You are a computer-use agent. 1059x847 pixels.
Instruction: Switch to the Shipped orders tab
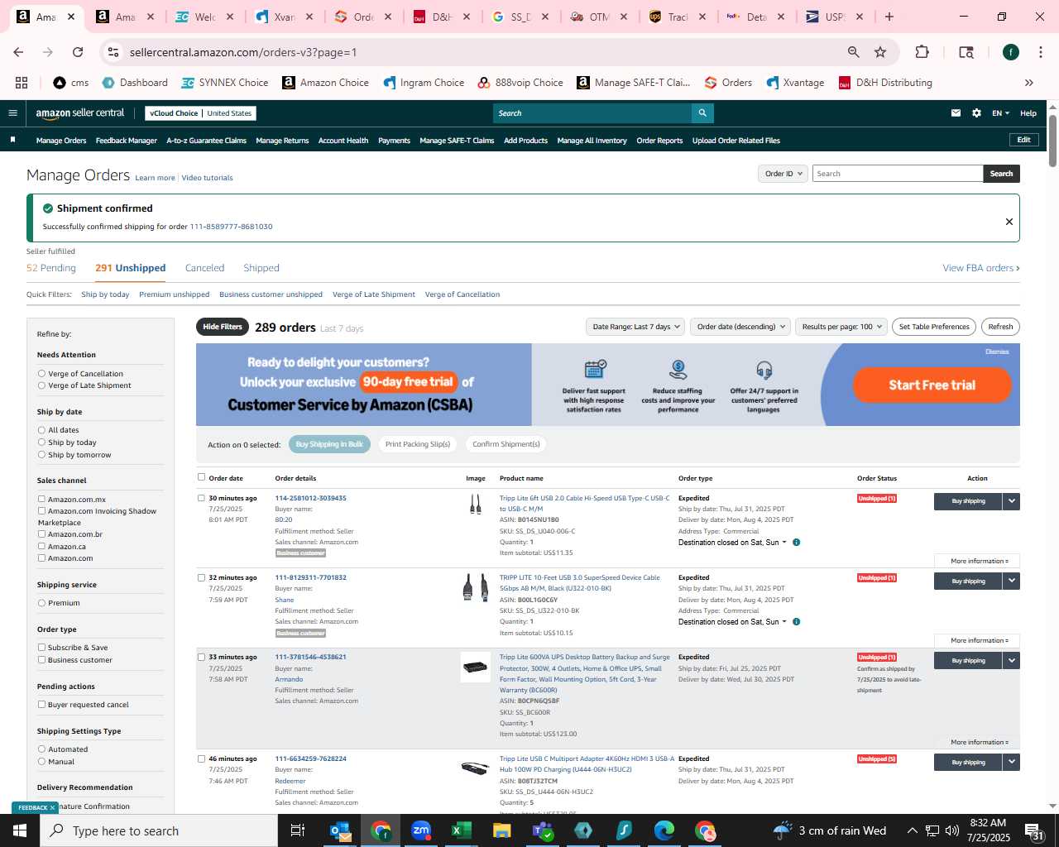[261, 268]
